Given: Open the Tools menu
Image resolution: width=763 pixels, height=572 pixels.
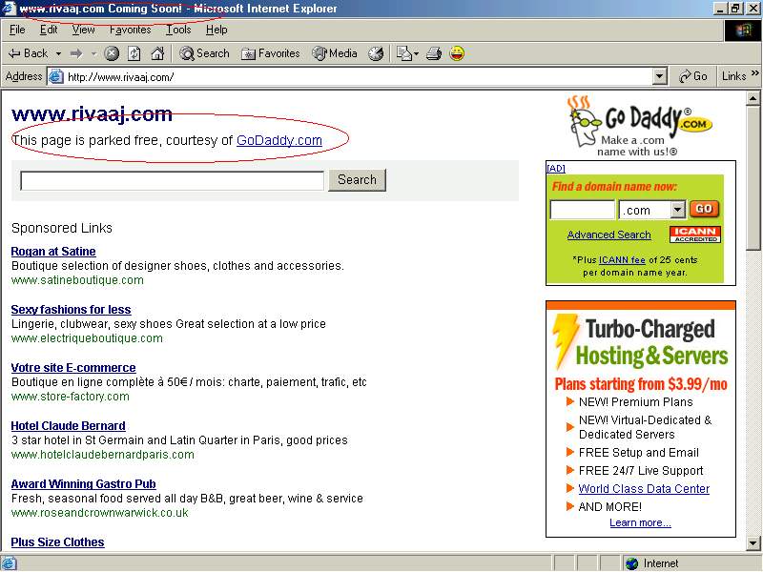Looking at the screenshot, I should [x=178, y=31].
